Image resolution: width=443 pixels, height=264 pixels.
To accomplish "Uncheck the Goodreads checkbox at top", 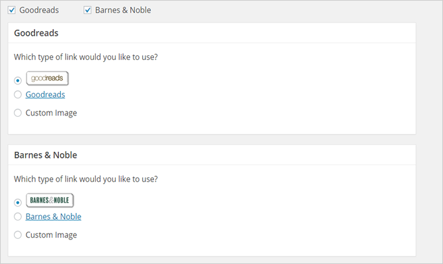I will tap(12, 10).
